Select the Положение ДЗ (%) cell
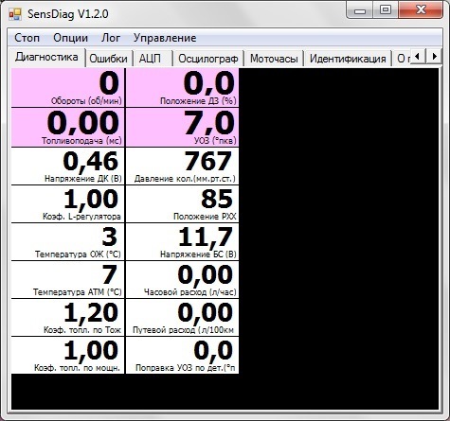 (x=183, y=88)
